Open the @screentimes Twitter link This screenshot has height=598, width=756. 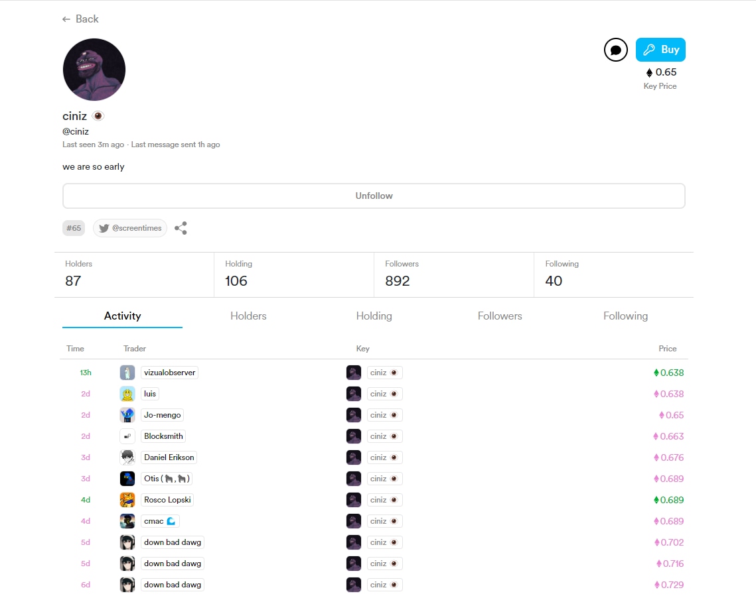pyautogui.click(x=130, y=228)
